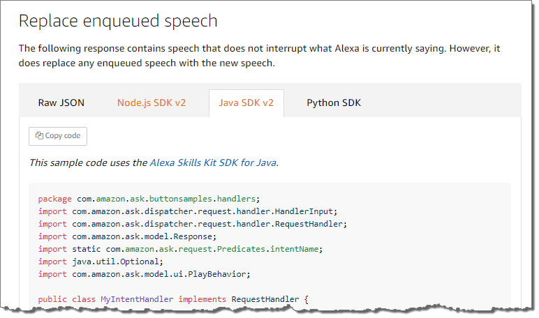Open the Alexa Skills Kit SDK for Java link
Image resolution: width=539 pixels, height=318 pixels.
click(213, 162)
